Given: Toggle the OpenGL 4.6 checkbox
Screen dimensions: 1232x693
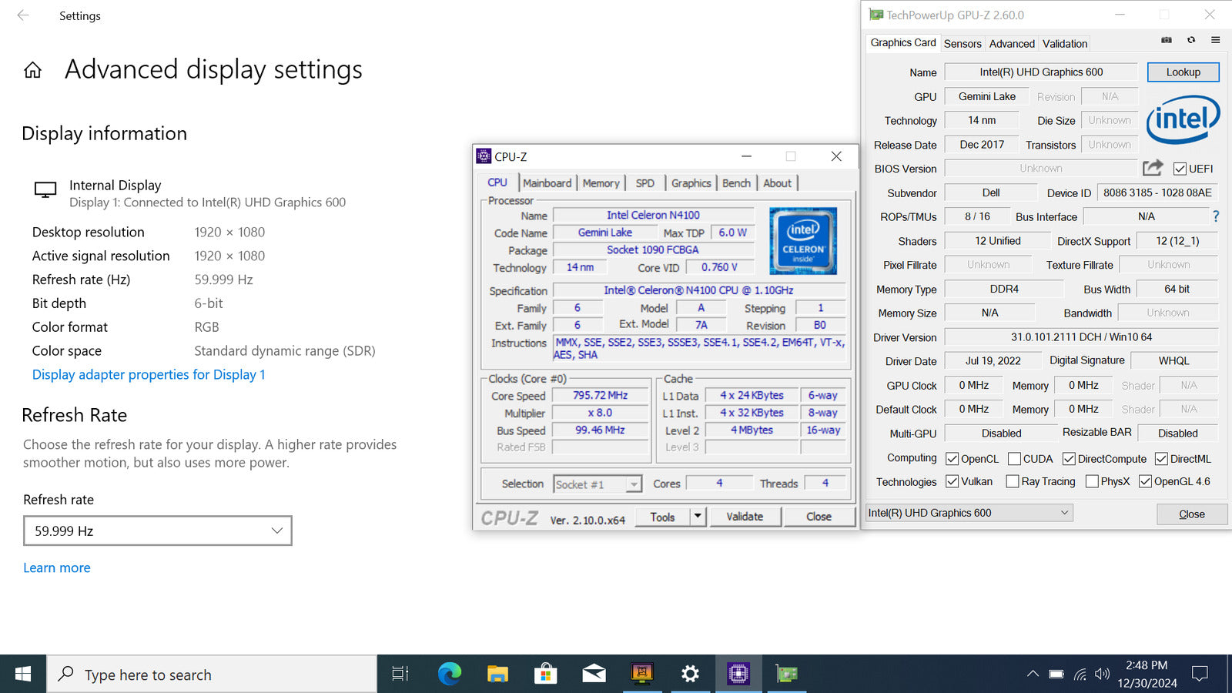Looking at the screenshot, I should (x=1145, y=481).
